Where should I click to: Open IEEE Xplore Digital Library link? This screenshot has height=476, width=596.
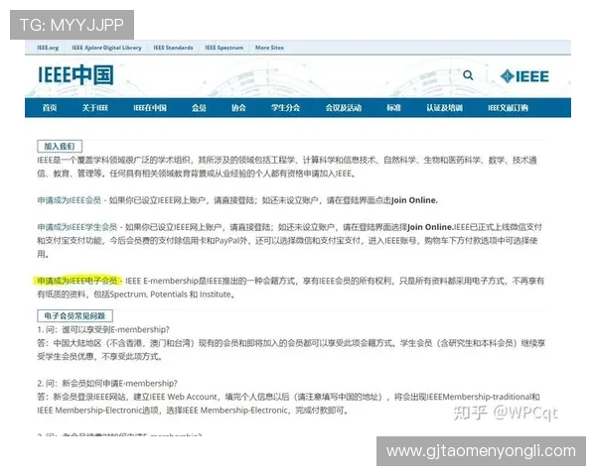point(107,48)
